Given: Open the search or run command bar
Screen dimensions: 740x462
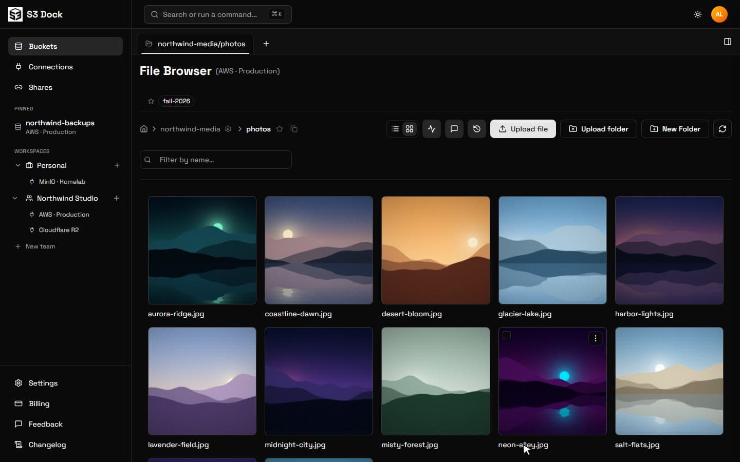Looking at the screenshot, I should point(218,14).
